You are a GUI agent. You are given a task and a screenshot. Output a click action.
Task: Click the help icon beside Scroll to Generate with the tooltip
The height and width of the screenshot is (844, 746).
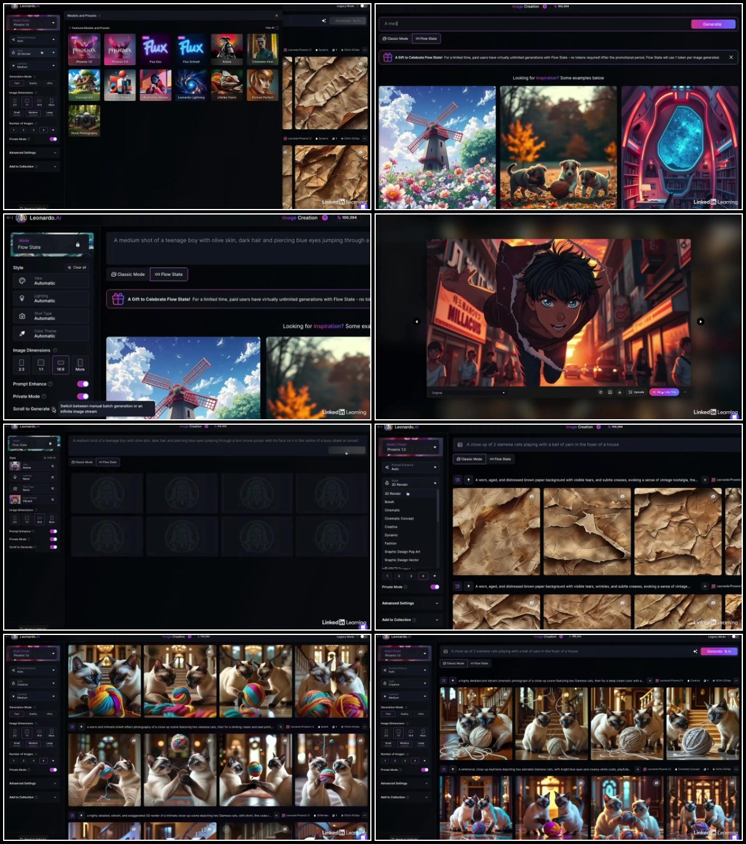54,409
